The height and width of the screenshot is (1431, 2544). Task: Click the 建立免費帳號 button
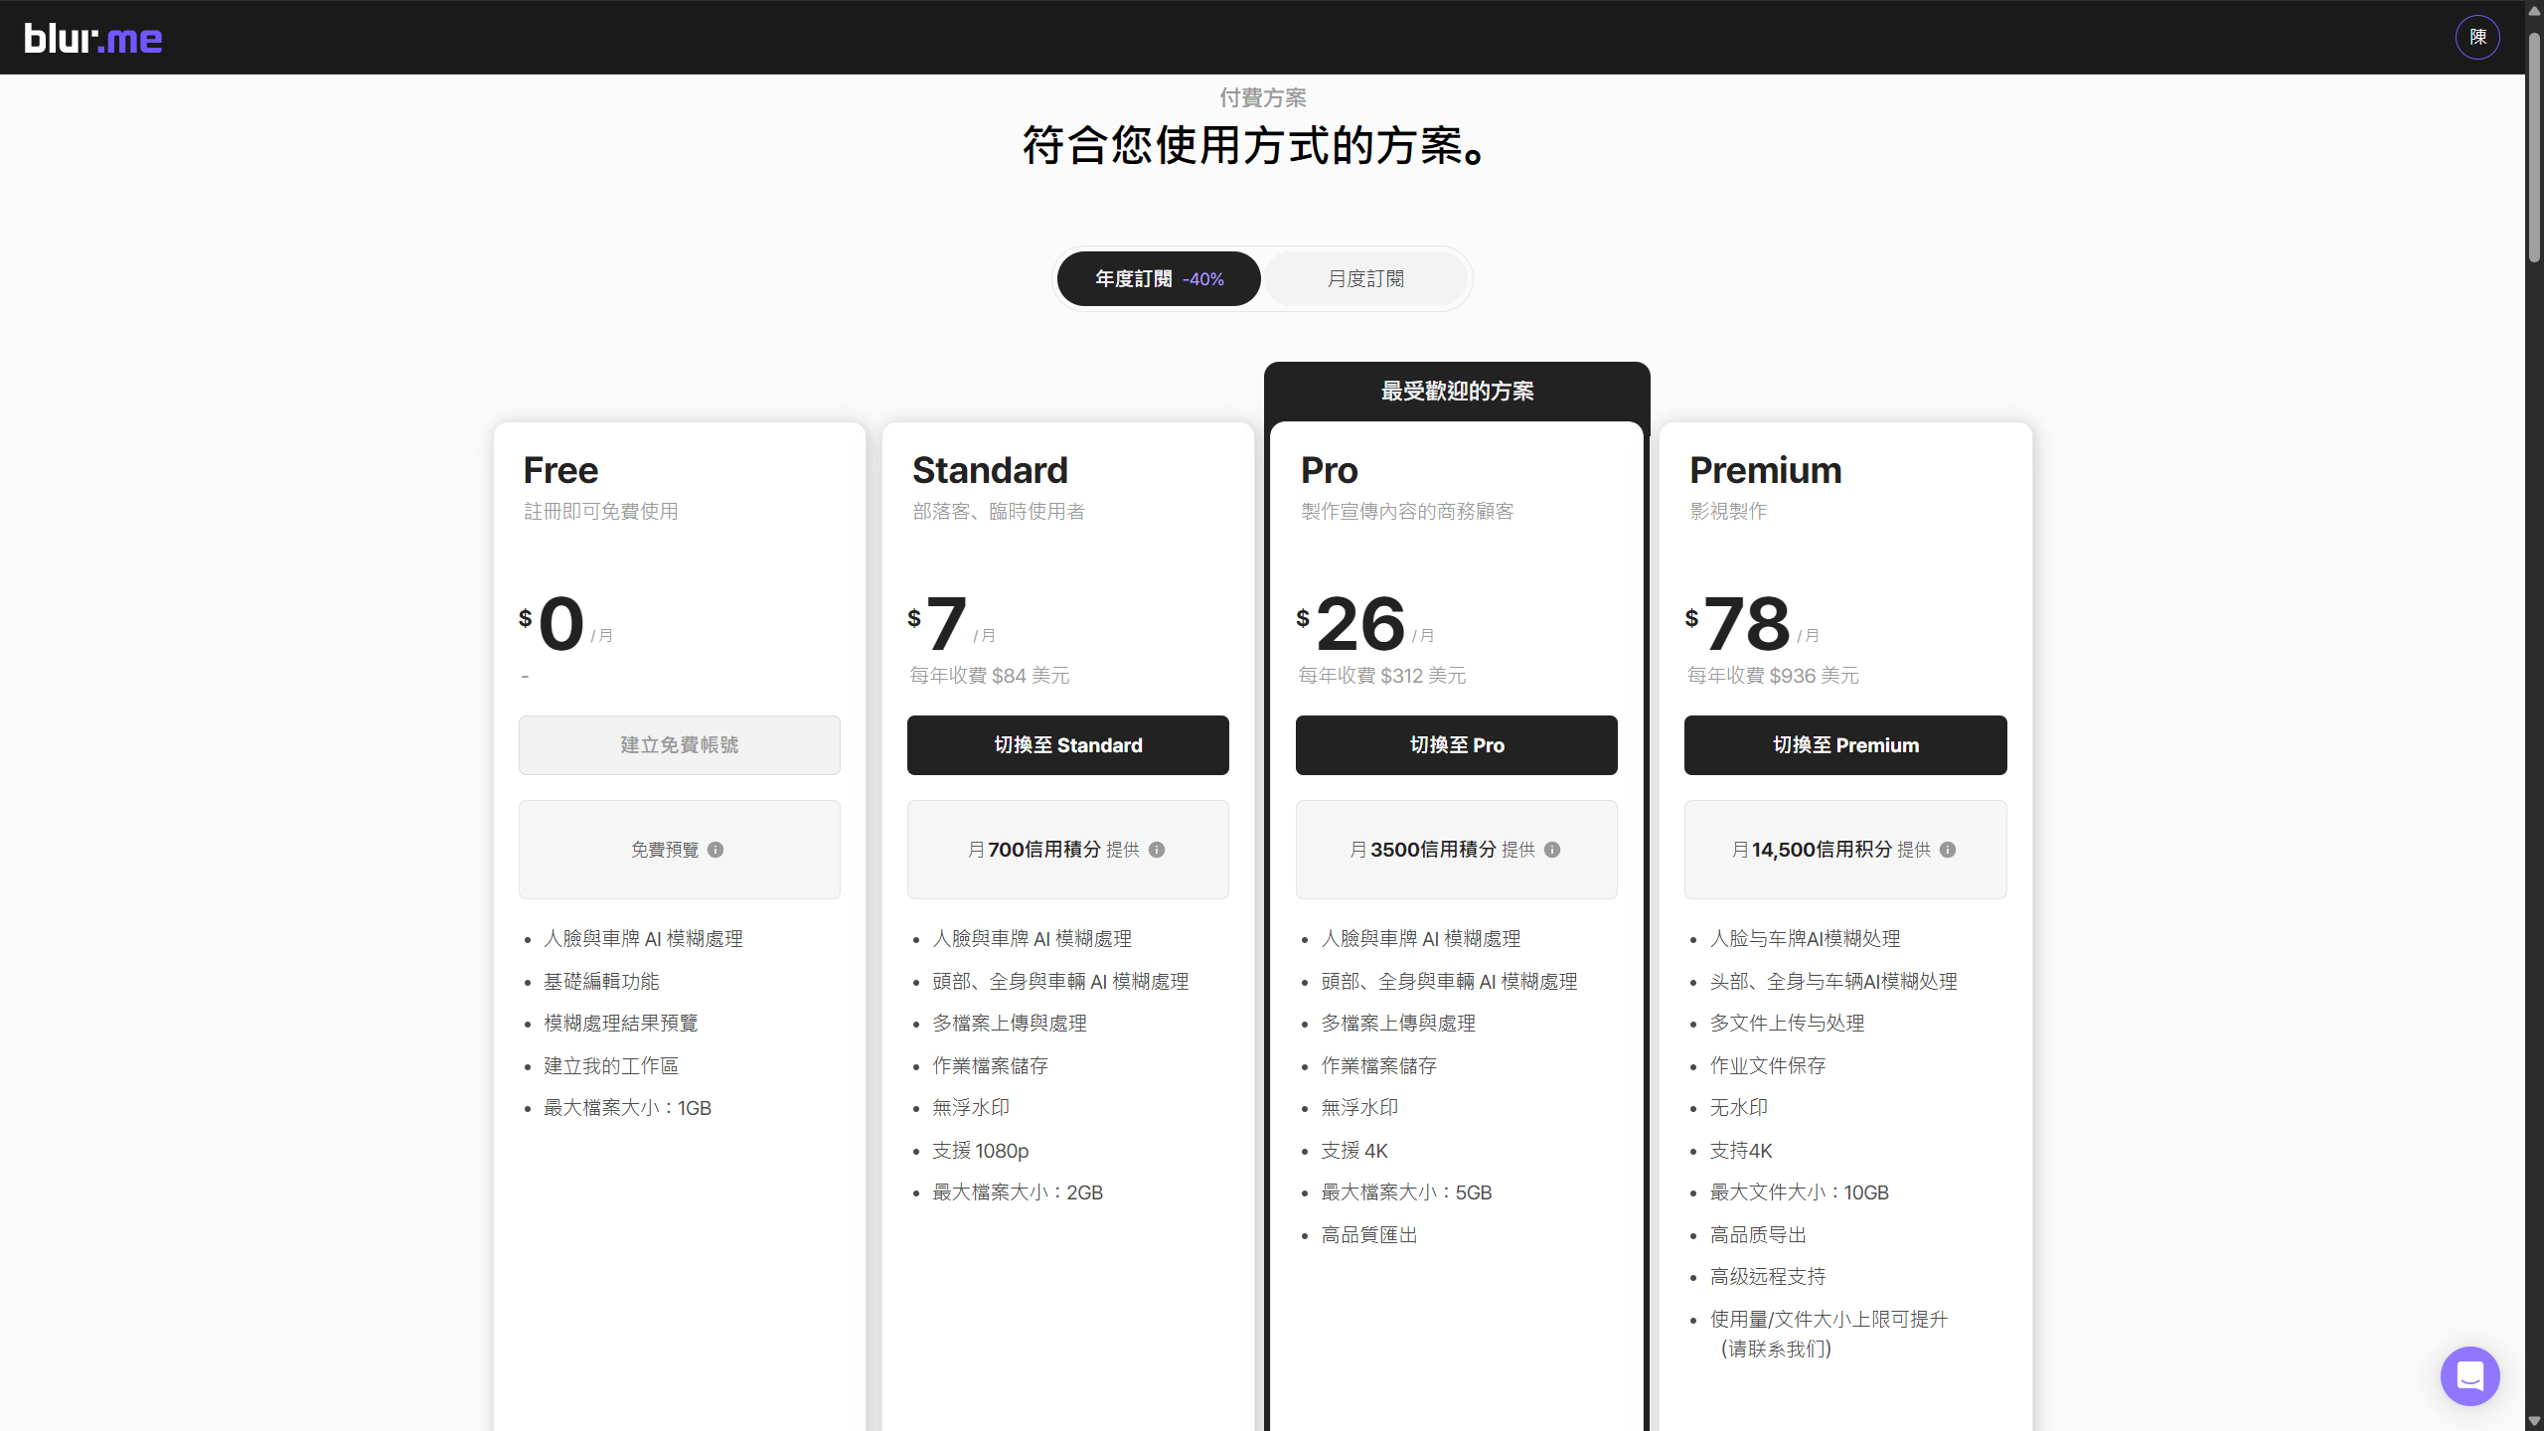680,745
